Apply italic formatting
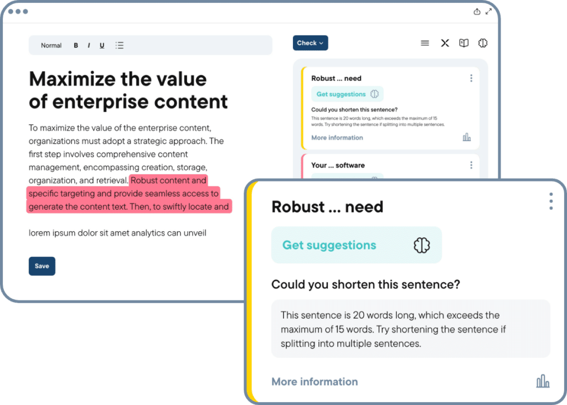567x405 pixels. click(89, 45)
